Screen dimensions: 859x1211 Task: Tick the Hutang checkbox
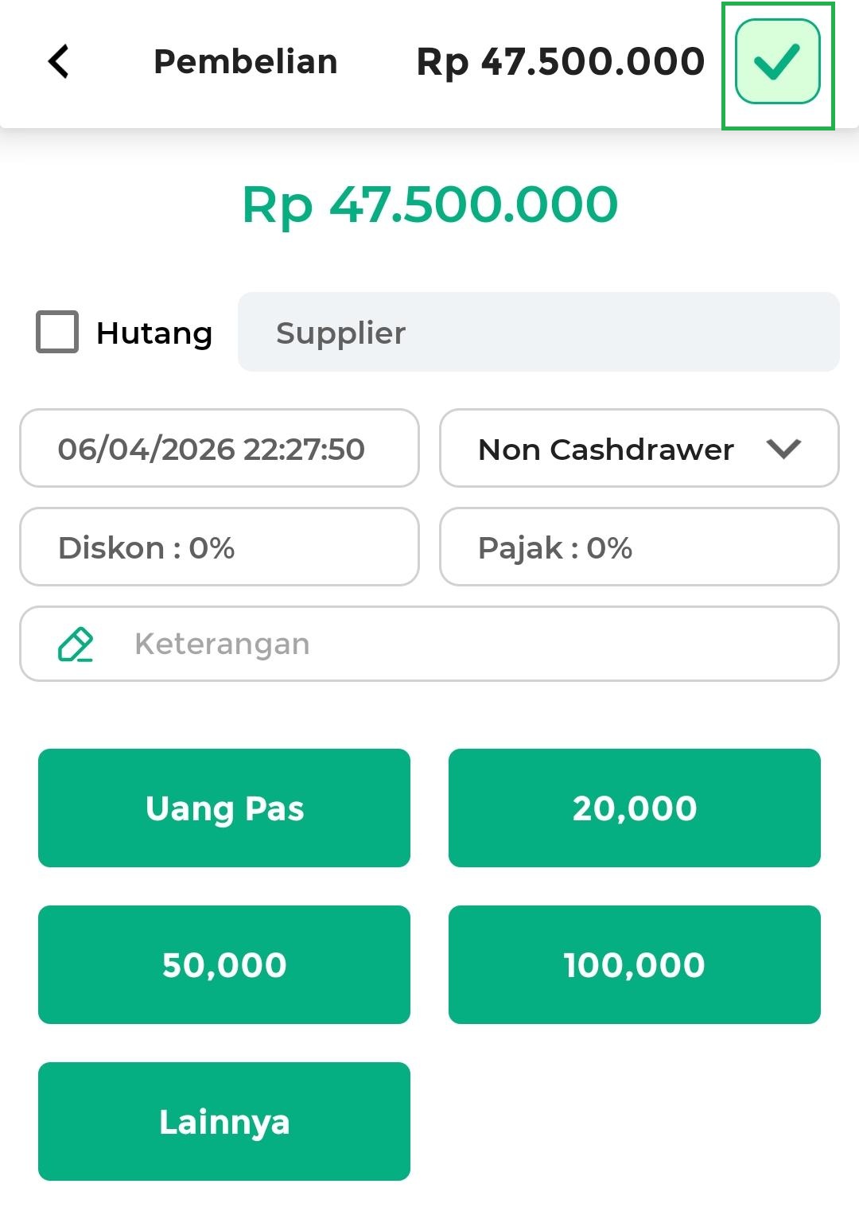(57, 332)
